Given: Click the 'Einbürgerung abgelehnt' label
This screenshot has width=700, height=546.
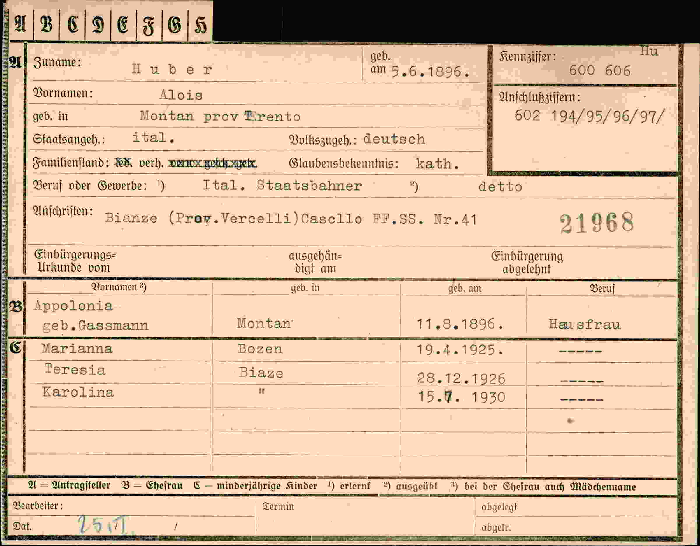Looking at the screenshot, I should 527,263.
